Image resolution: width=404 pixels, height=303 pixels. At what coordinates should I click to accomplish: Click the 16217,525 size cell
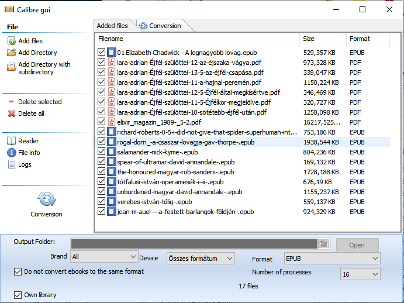pyautogui.click(x=322, y=122)
